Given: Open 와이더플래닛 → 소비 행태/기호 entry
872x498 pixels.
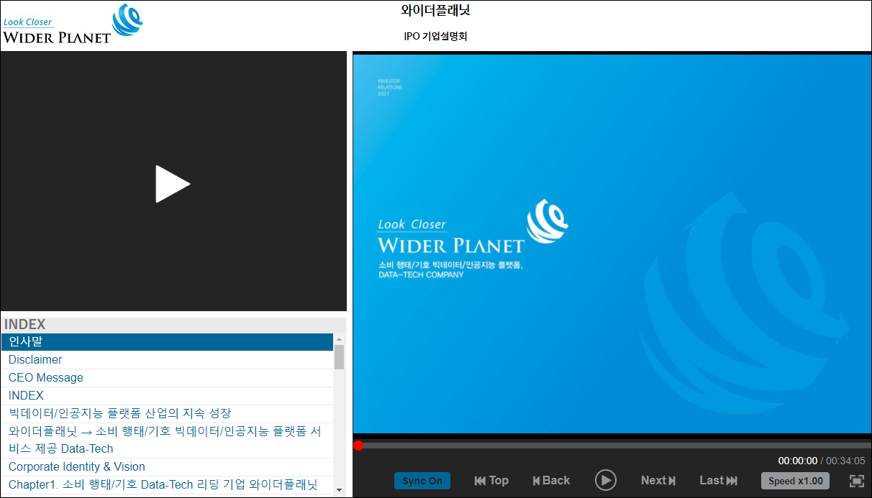Looking at the screenshot, I should click(x=167, y=441).
